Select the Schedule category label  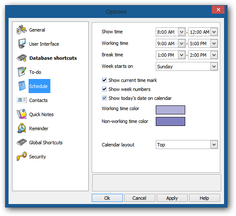tap(39, 86)
